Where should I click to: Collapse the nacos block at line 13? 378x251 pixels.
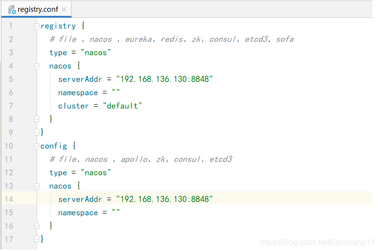point(36,186)
